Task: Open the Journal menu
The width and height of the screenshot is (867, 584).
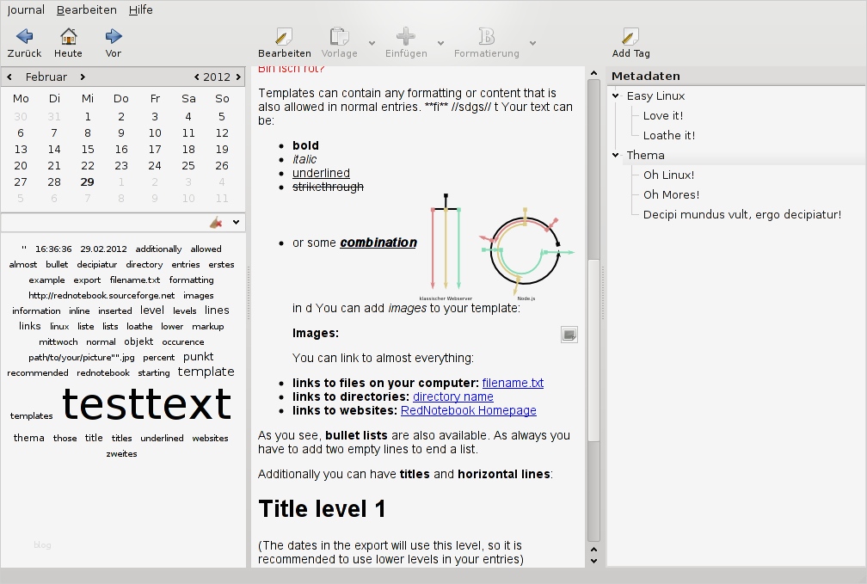Action: [26, 10]
